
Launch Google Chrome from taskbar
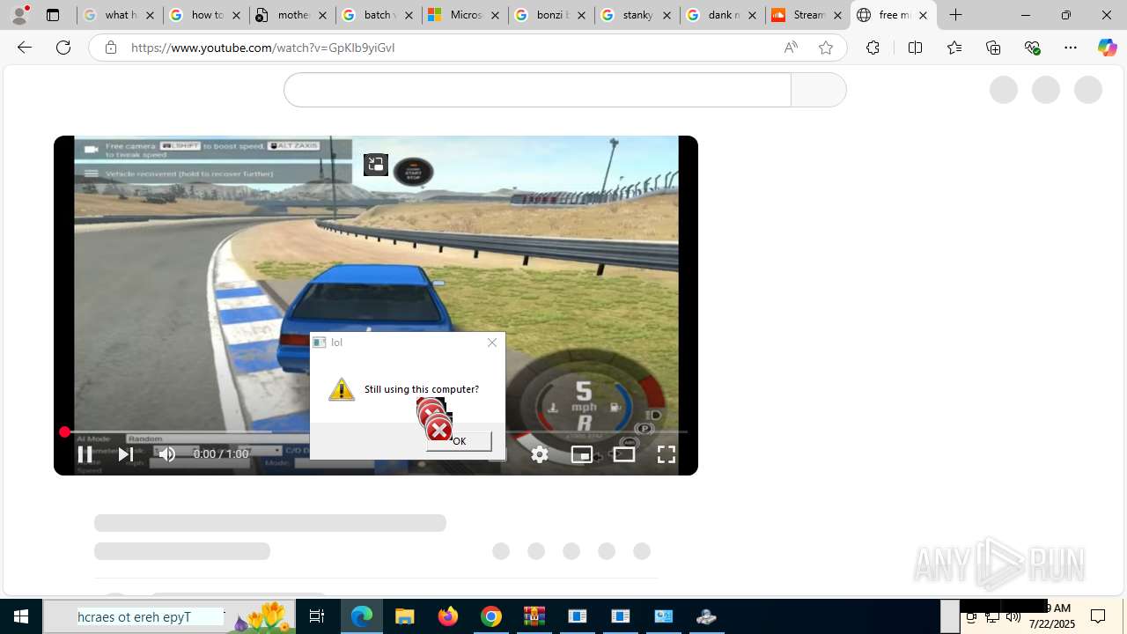tap(491, 616)
